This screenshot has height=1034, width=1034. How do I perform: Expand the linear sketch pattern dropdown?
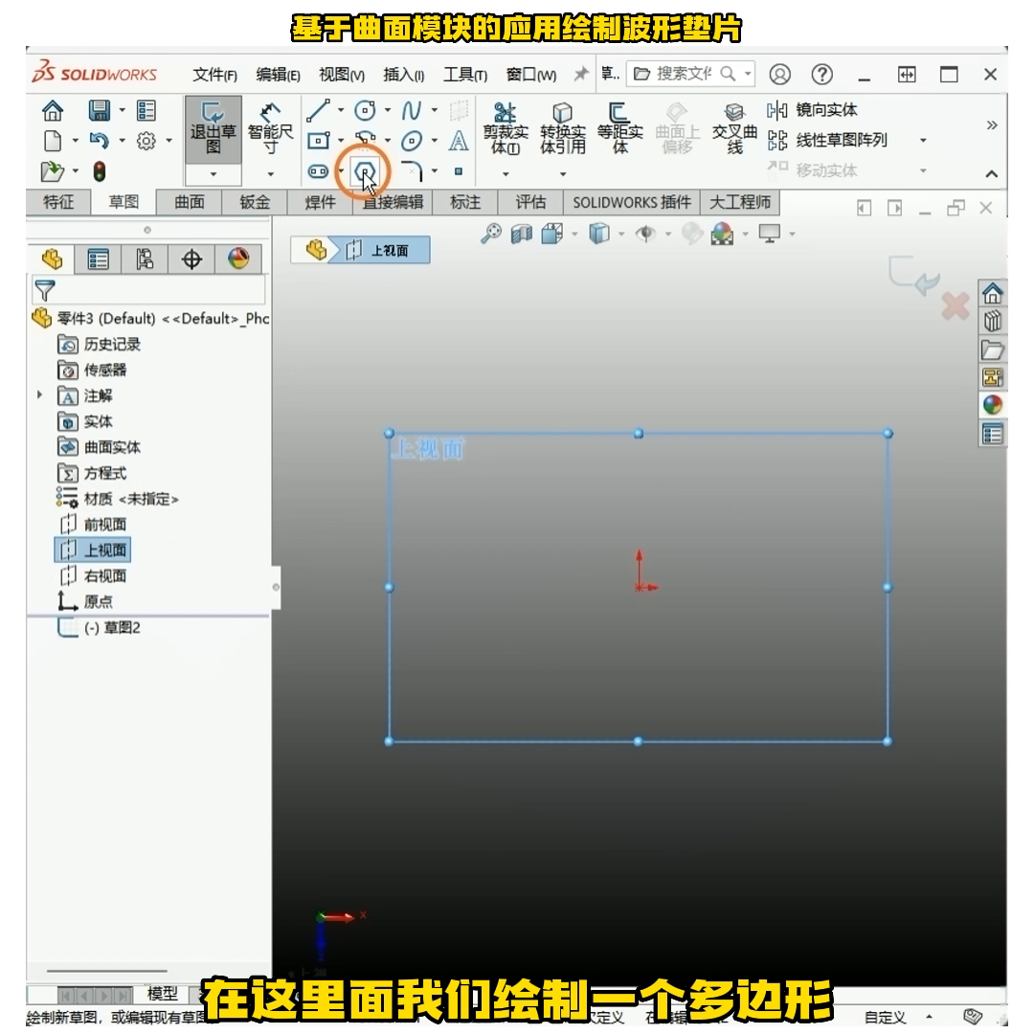[921, 138]
